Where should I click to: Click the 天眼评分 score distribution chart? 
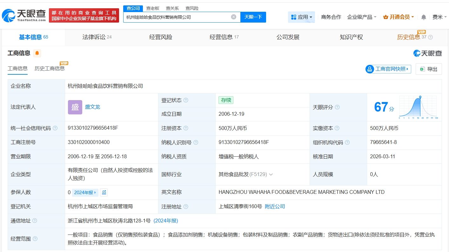point(418,107)
